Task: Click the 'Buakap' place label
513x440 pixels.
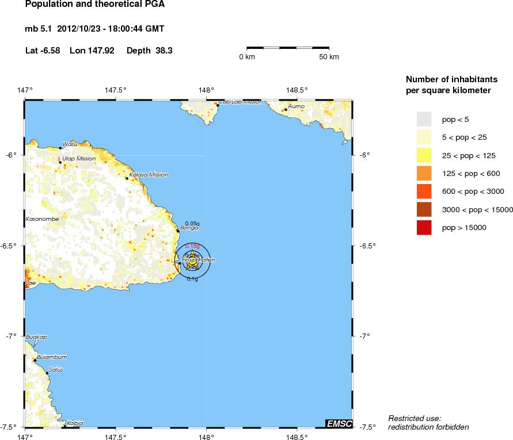Action: pyautogui.click(x=37, y=336)
